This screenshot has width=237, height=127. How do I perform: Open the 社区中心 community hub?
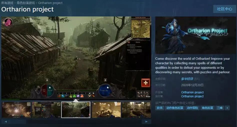224,9
